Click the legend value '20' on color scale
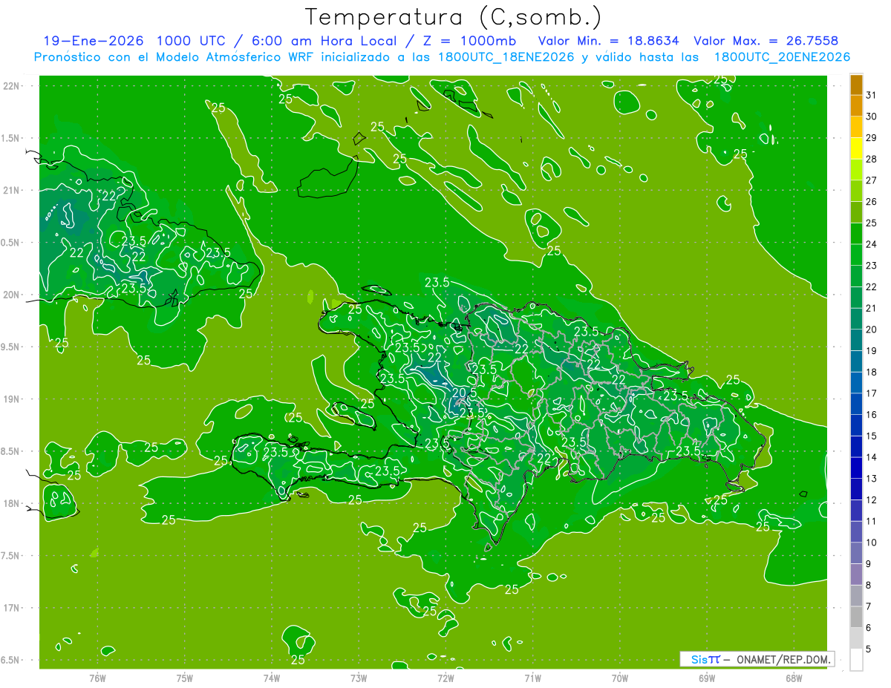Viewport: 891px width, 688px height. (x=871, y=330)
